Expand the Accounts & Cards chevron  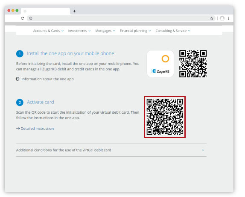(x=62, y=31)
